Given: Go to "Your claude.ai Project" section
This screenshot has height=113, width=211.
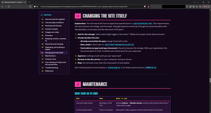Looking at the screenshot, I should [x=55, y=63].
